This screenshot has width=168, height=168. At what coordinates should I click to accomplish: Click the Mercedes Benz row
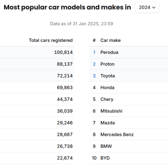tap(128, 134)
